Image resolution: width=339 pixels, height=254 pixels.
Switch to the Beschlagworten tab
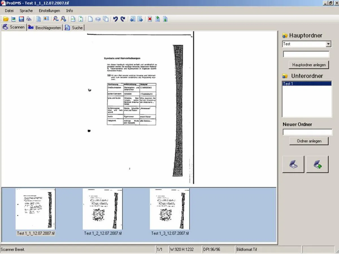[45, 27]
